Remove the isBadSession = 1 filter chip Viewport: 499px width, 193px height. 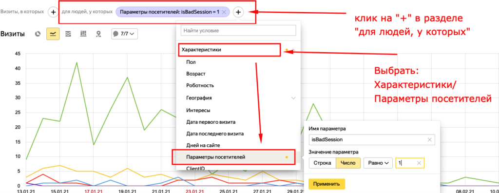click(x=224, y=12)
